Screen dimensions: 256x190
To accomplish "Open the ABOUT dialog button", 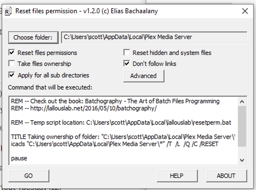I will [226, 176].
